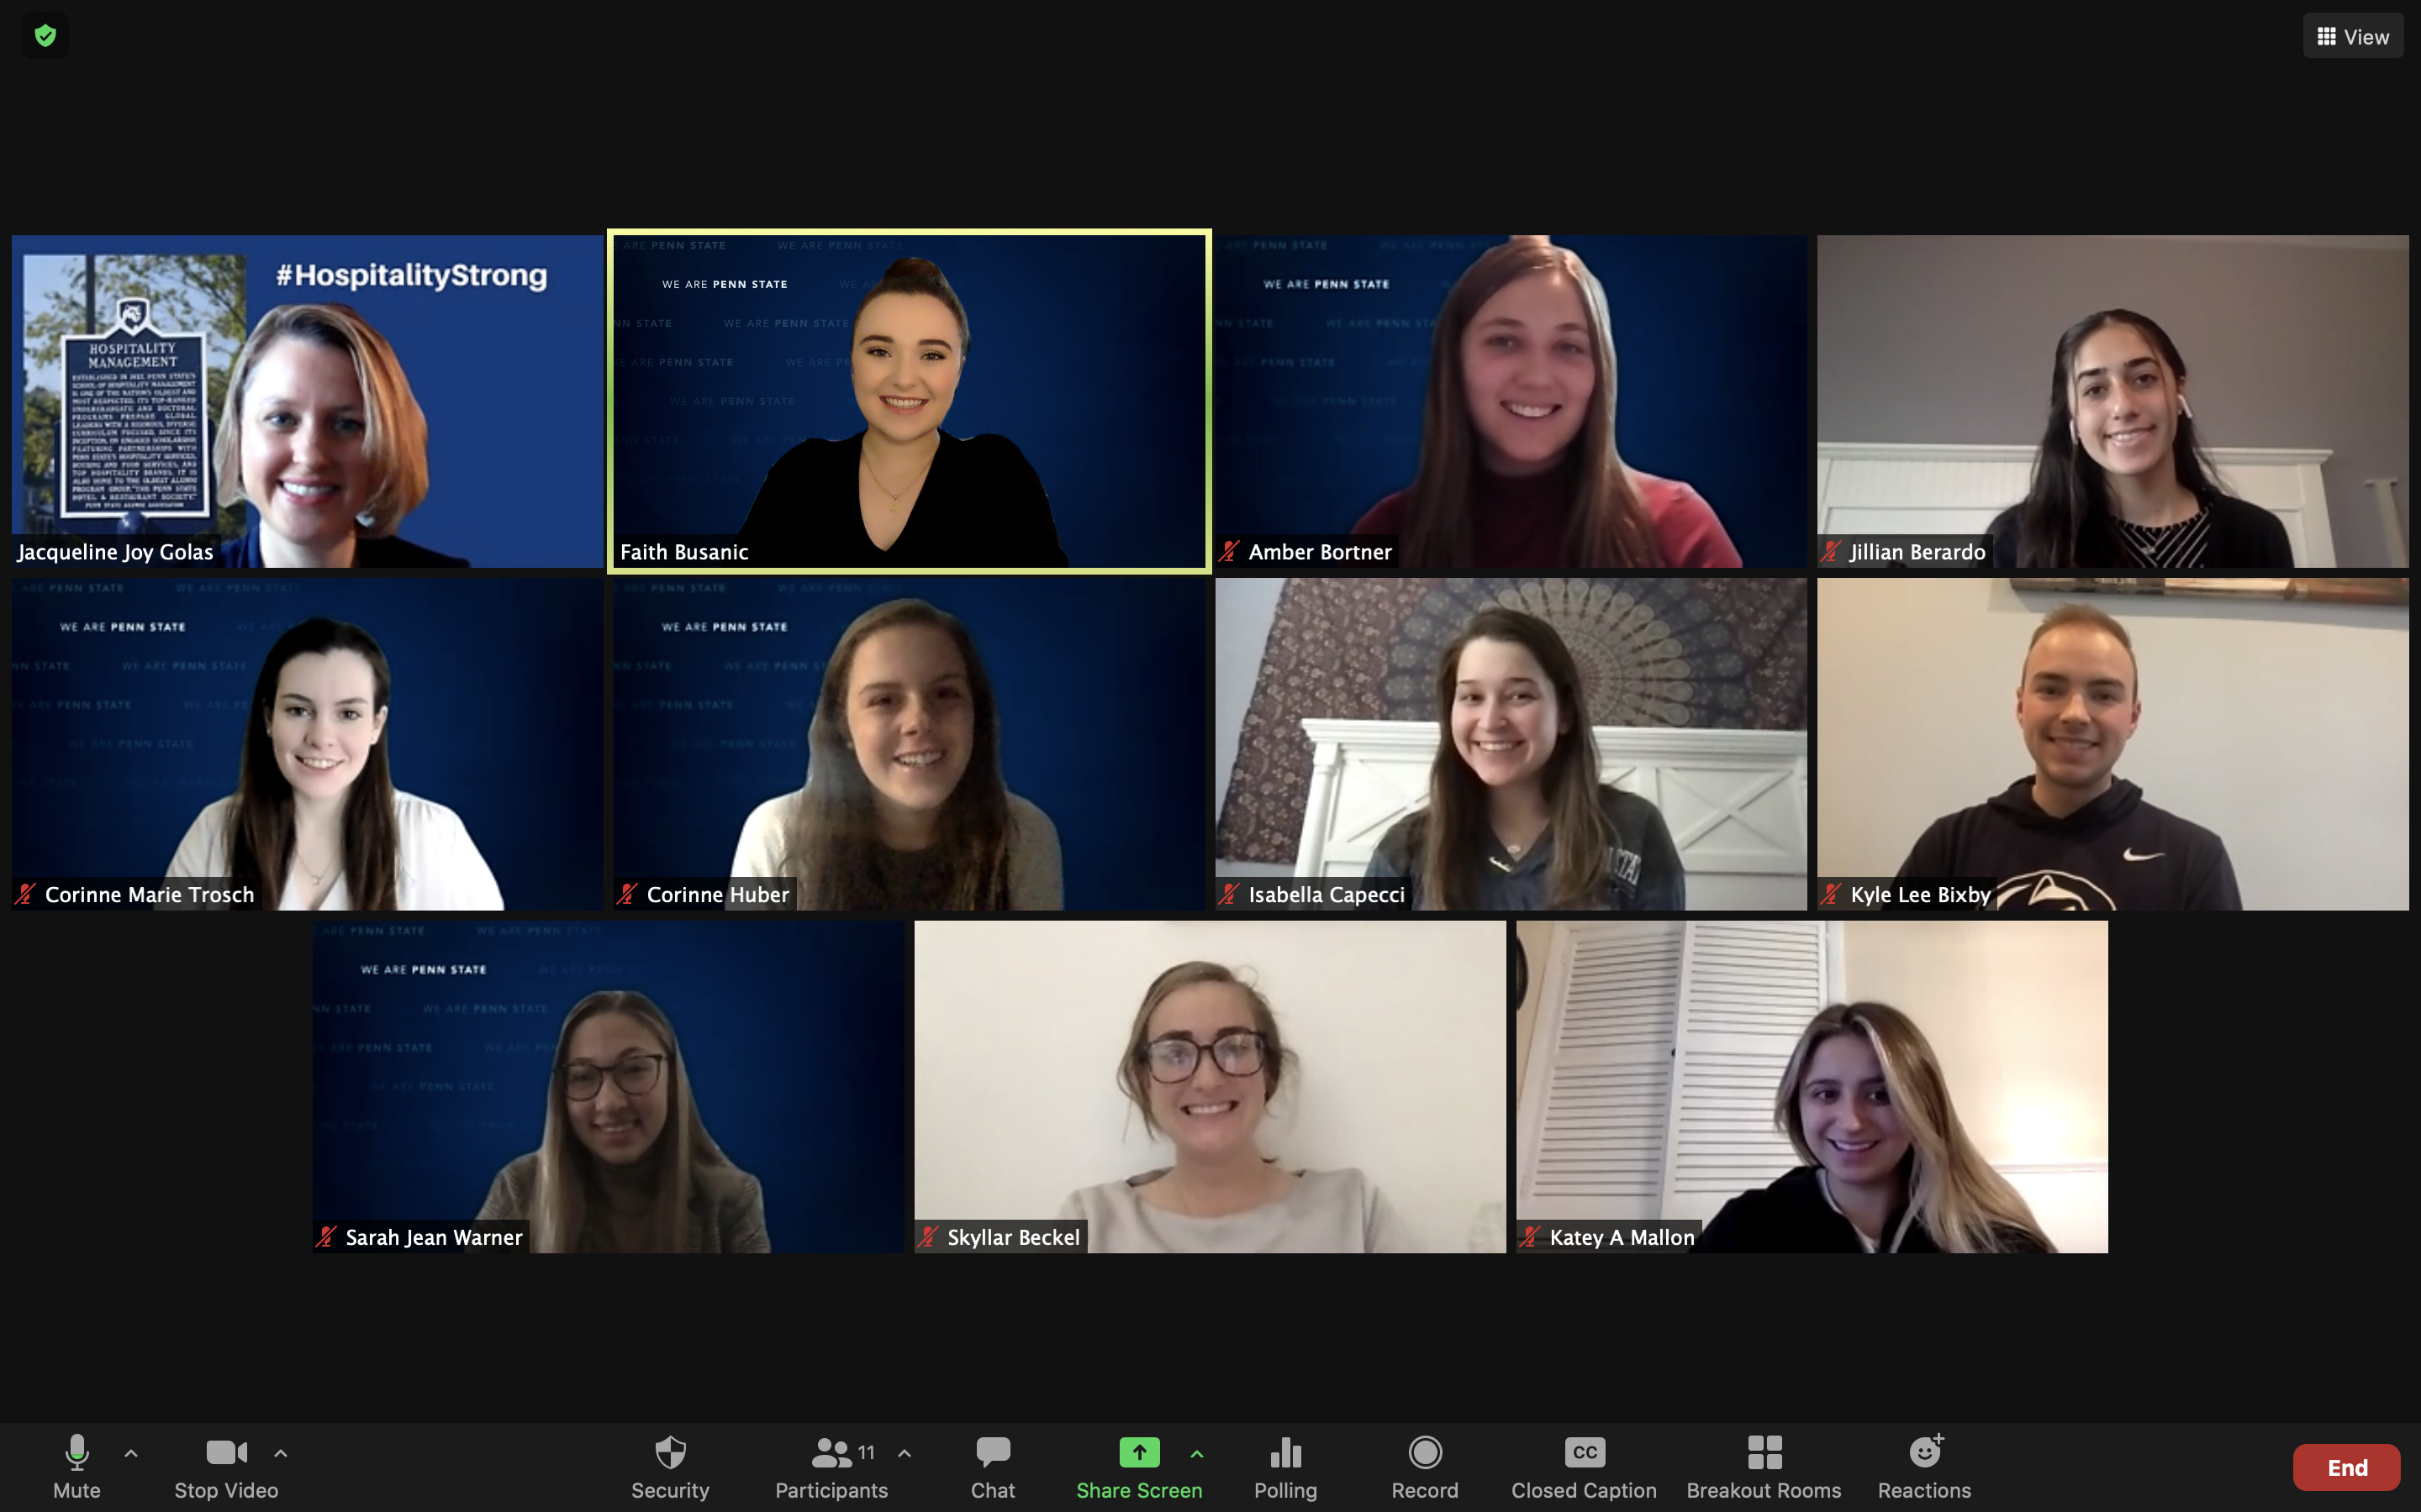Click Faith Busanic's video thumbnail
The height and width of the screenshot is (1512, 2421).
908,401
